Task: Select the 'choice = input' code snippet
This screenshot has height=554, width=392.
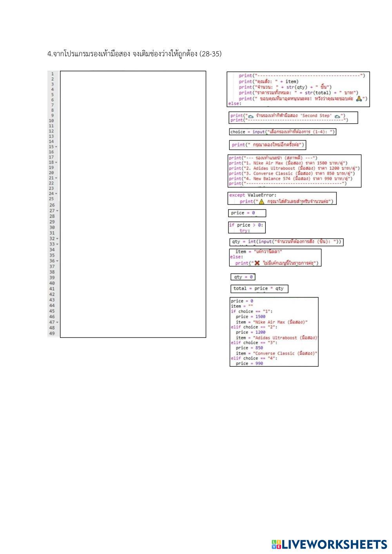Action: tap(283, 132)
